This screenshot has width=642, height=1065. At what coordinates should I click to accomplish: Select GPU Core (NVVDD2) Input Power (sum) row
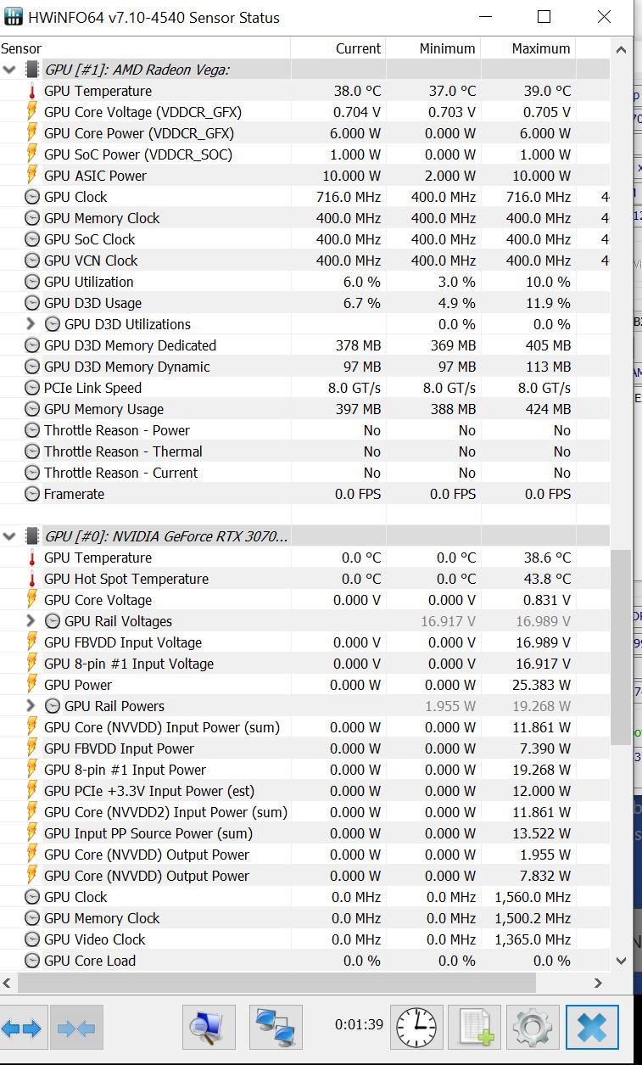point(304,812)
